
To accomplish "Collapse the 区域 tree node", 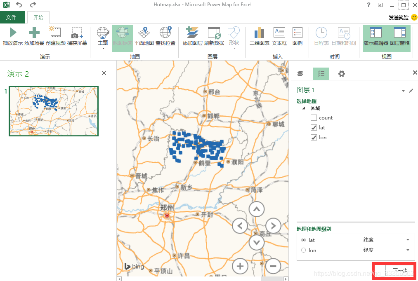I will (x=304, y=108).
